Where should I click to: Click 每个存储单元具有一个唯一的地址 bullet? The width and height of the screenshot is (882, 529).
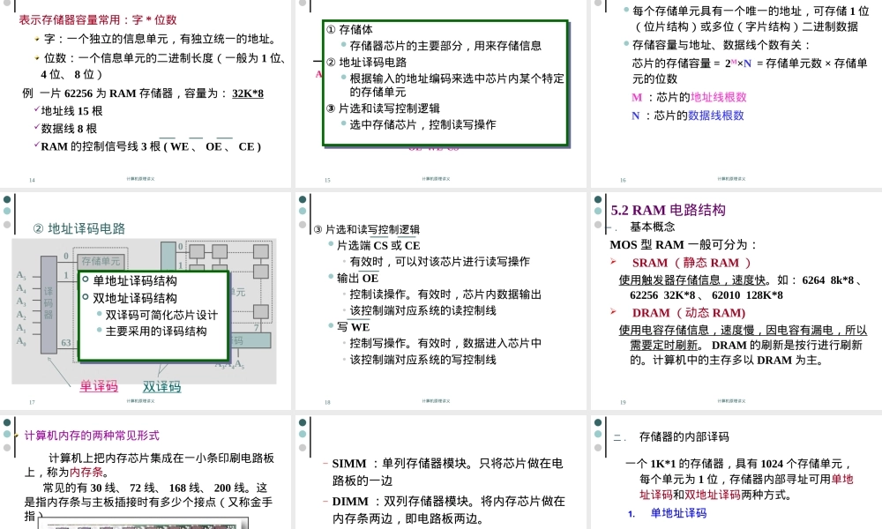751,19
